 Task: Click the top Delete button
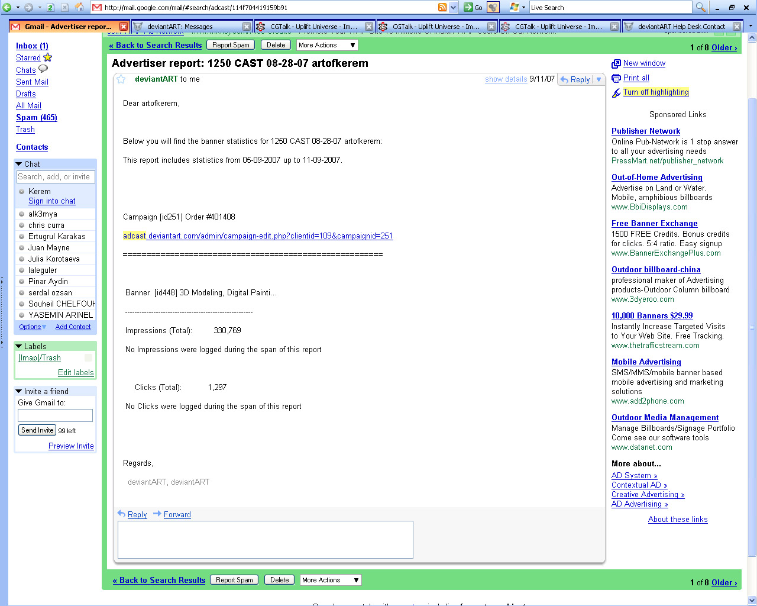tap(276, 45)
